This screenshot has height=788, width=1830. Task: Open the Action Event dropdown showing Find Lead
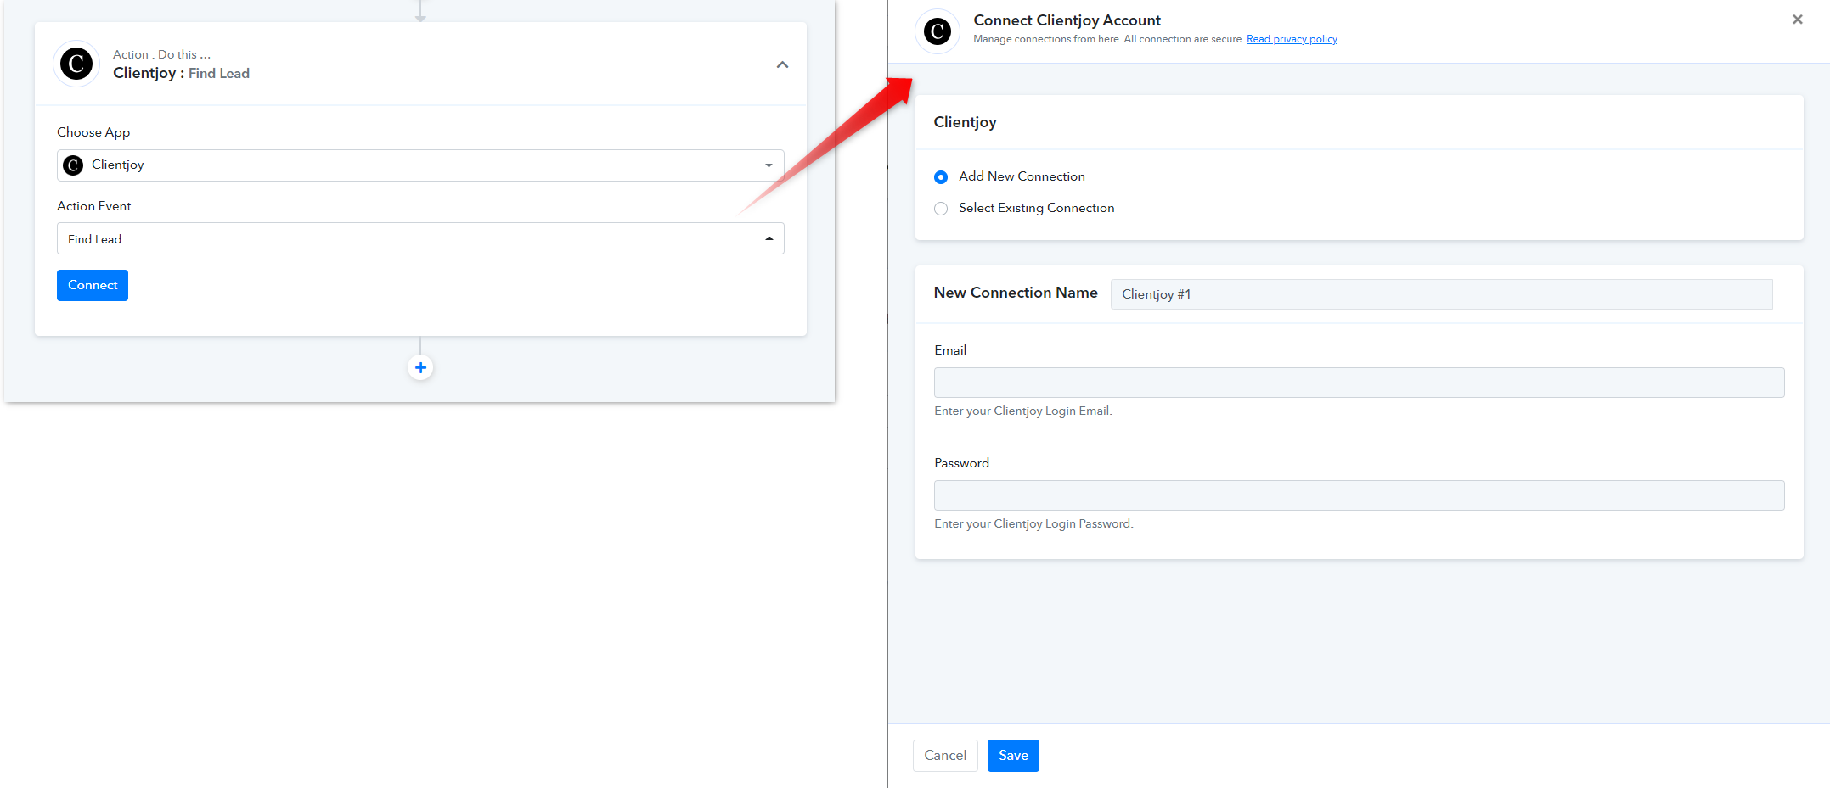click(x=420, y=238)
